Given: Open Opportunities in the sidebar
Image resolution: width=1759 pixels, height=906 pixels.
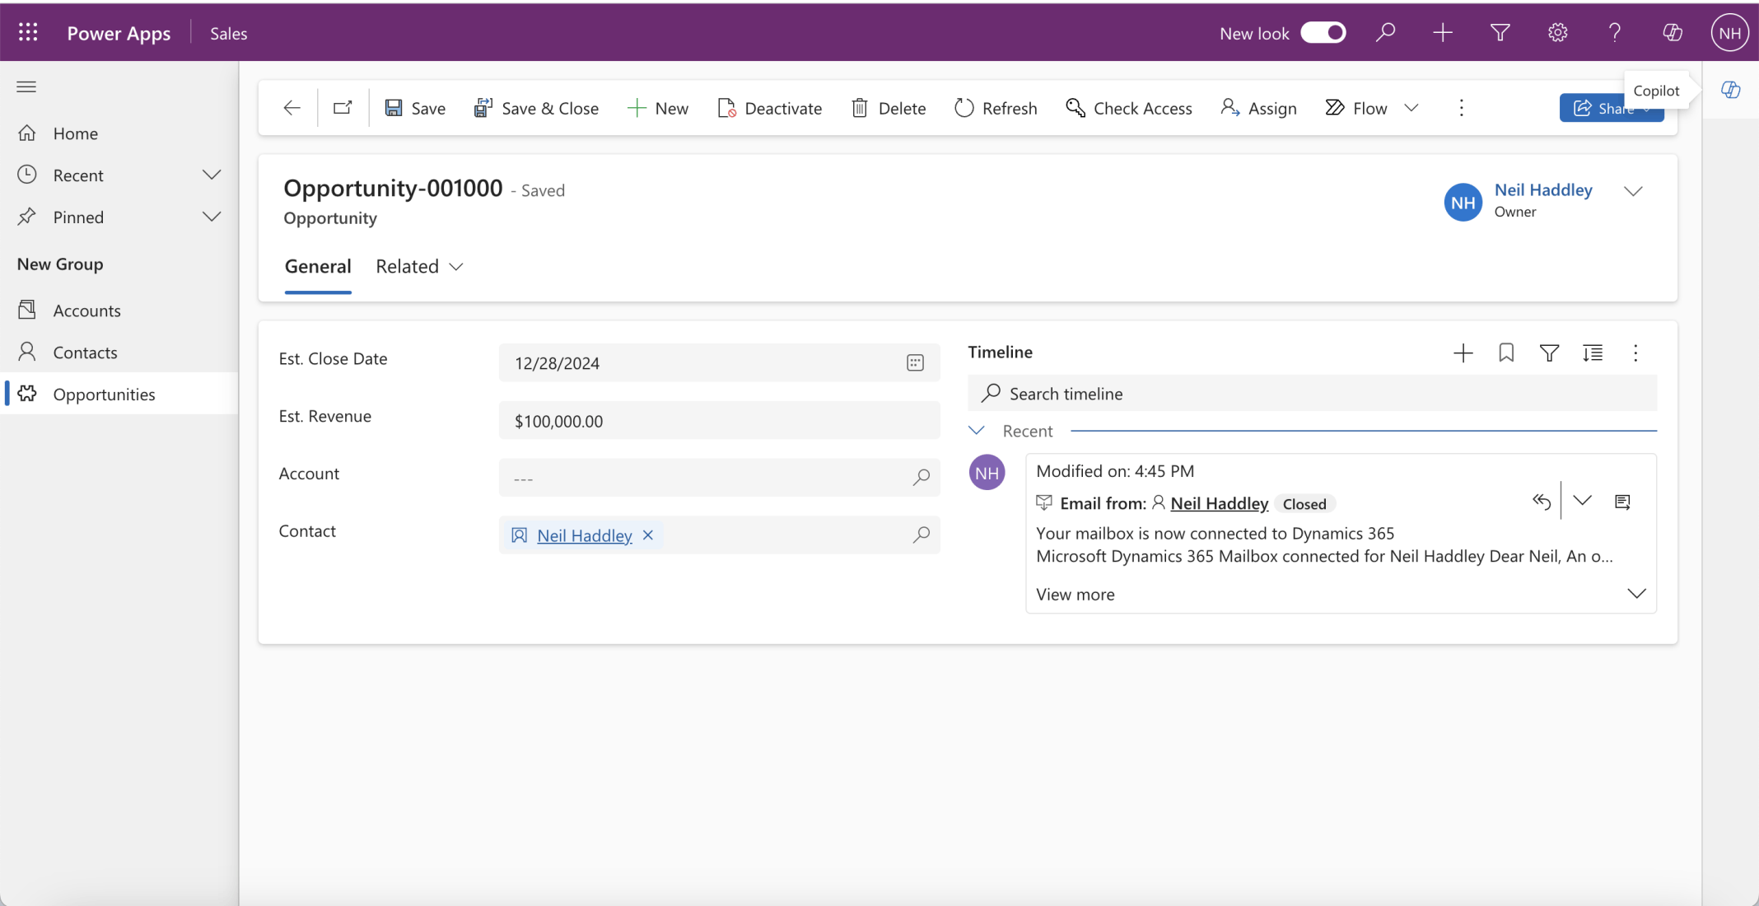Looking at the screenshot, I should pos(105,394).
